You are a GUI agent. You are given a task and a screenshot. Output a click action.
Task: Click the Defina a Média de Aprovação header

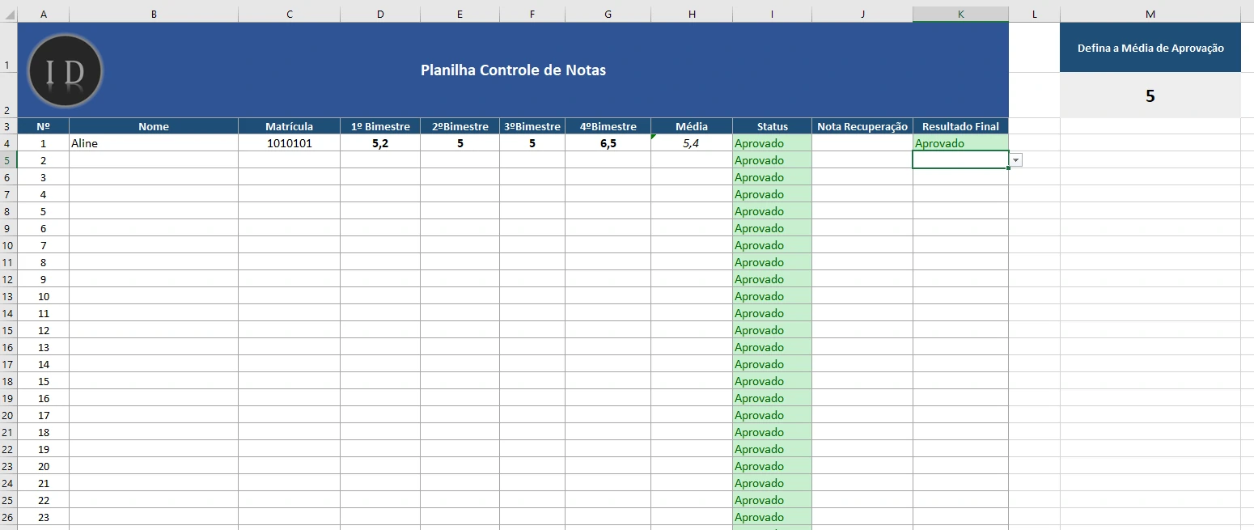(1150, 47)
